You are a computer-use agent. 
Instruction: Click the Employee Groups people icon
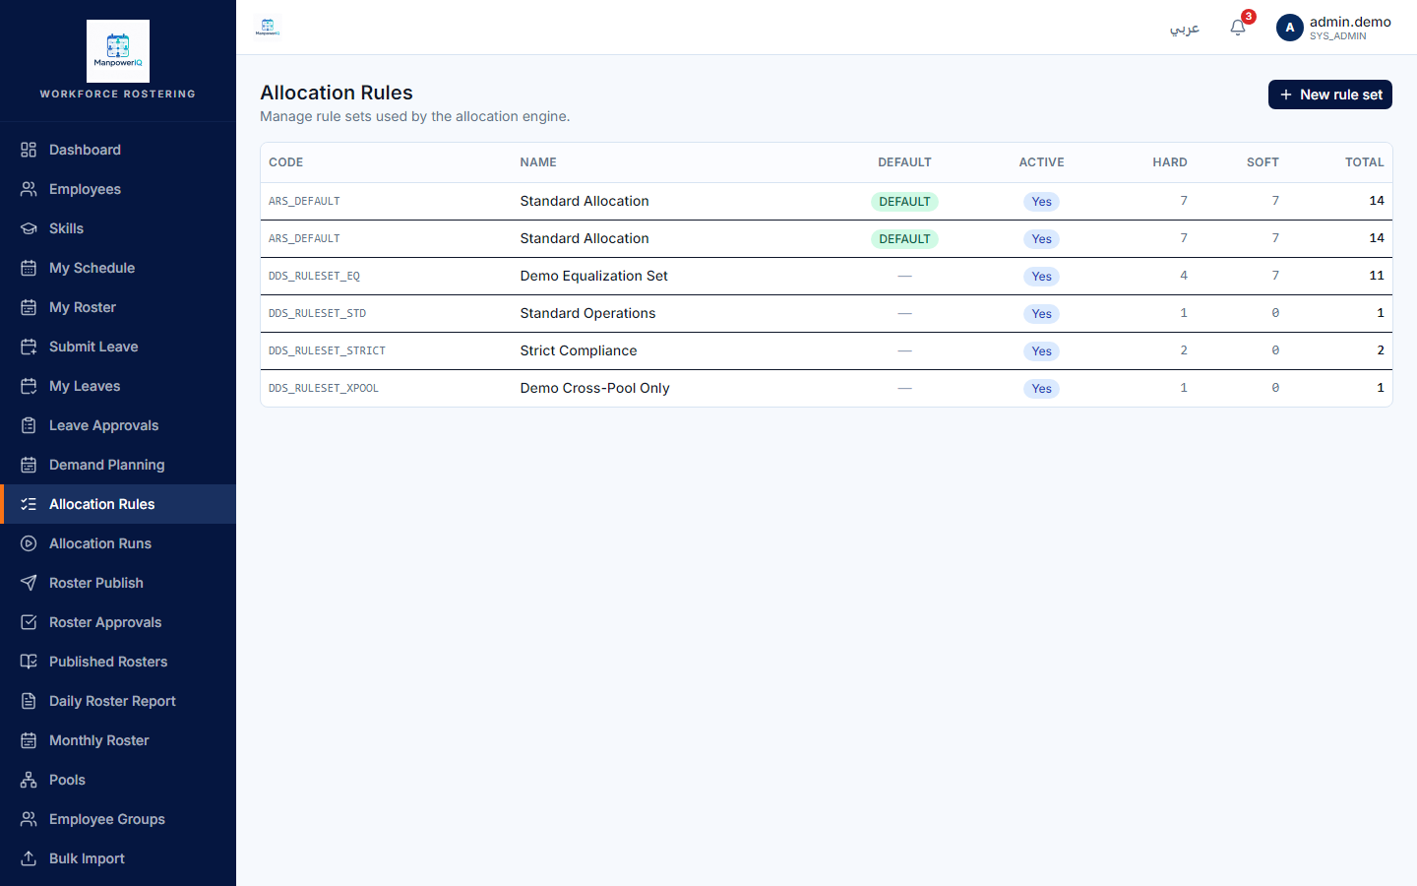29,819
